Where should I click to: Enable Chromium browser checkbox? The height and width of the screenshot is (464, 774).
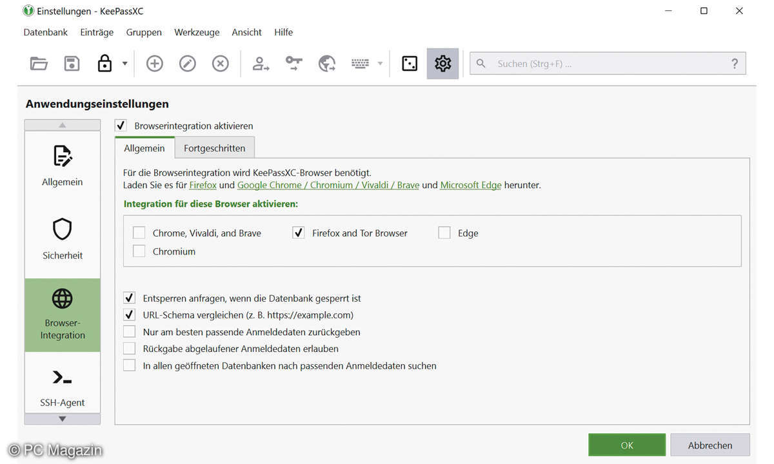pyautogui.click(x=139, y=251)
